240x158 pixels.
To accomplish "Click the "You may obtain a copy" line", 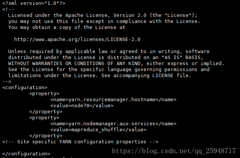I will (x=66, y=27).
